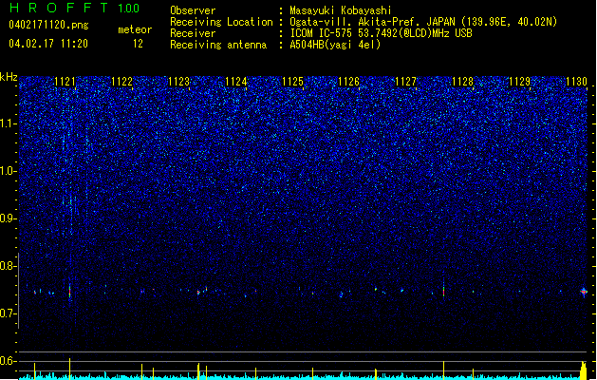The width and height of the screenshot is (597, 380).
Task: Click the 'meteor' label
Action: point(135,29)
